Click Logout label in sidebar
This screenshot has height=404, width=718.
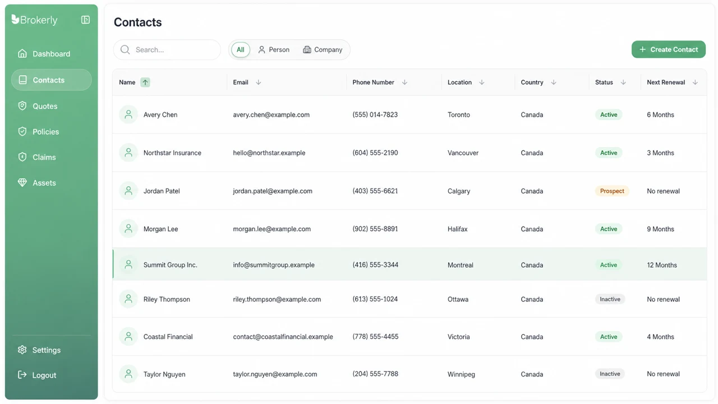point(44,375)
